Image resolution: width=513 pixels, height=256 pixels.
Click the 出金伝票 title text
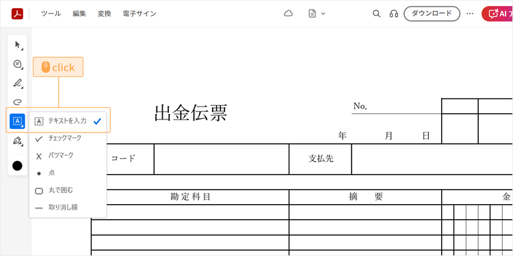[x=191, y=113]
